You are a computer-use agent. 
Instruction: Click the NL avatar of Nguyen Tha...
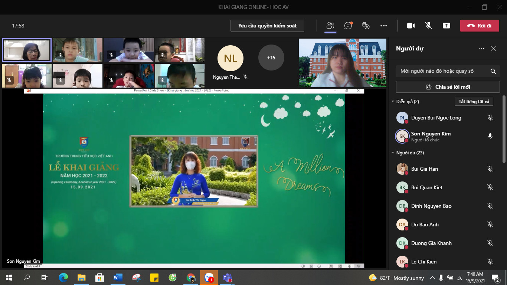click(230, 58)
